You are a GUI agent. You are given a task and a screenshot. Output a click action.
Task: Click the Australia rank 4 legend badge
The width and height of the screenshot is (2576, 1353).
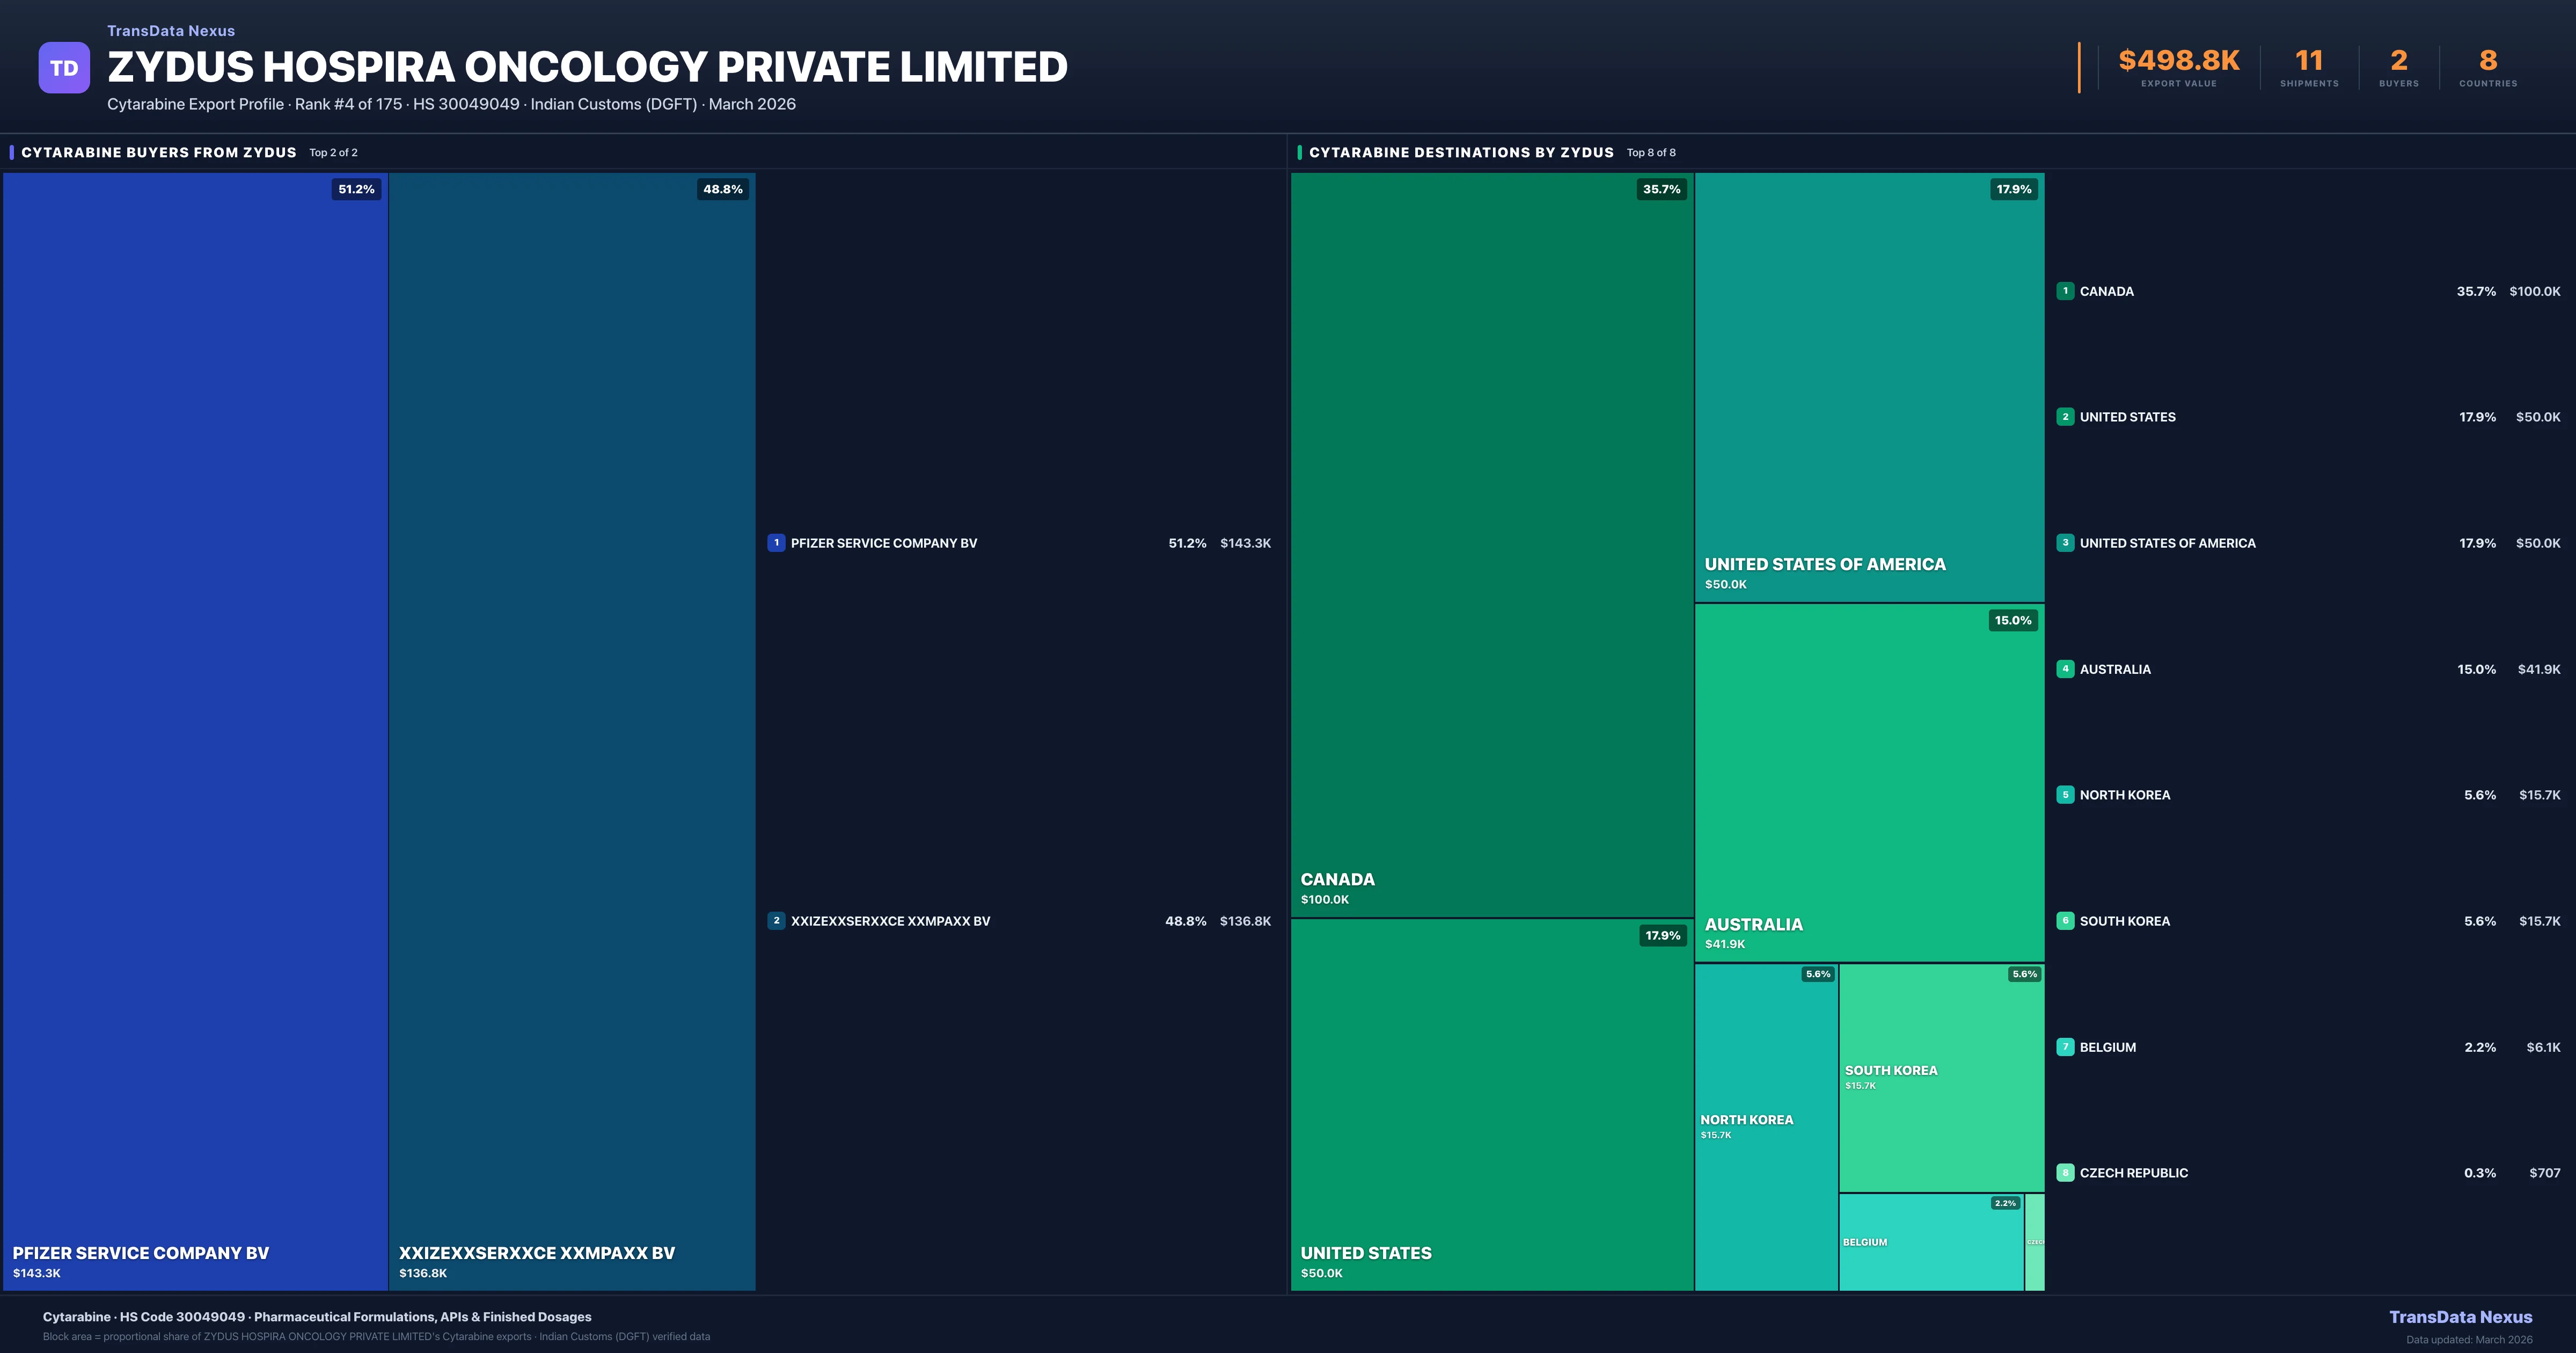(2065, 668)
